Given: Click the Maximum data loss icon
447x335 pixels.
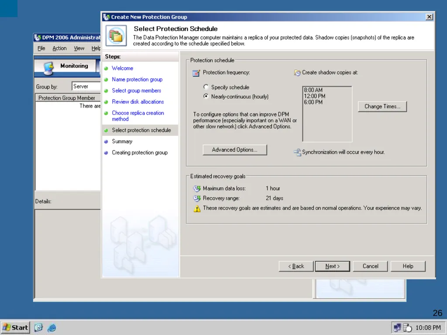Looking at the screenshot, I should pos(197,188).
